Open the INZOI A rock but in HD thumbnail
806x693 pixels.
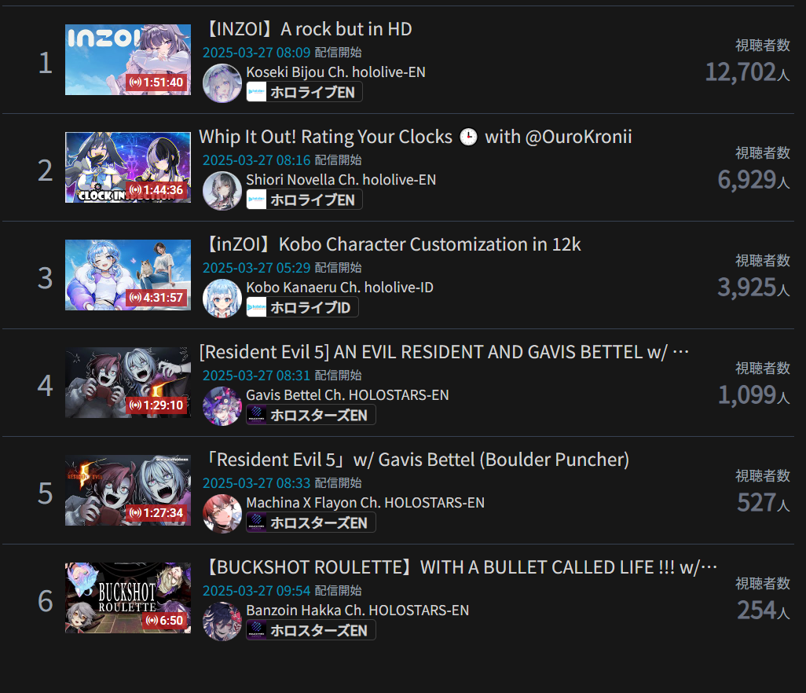128,60
